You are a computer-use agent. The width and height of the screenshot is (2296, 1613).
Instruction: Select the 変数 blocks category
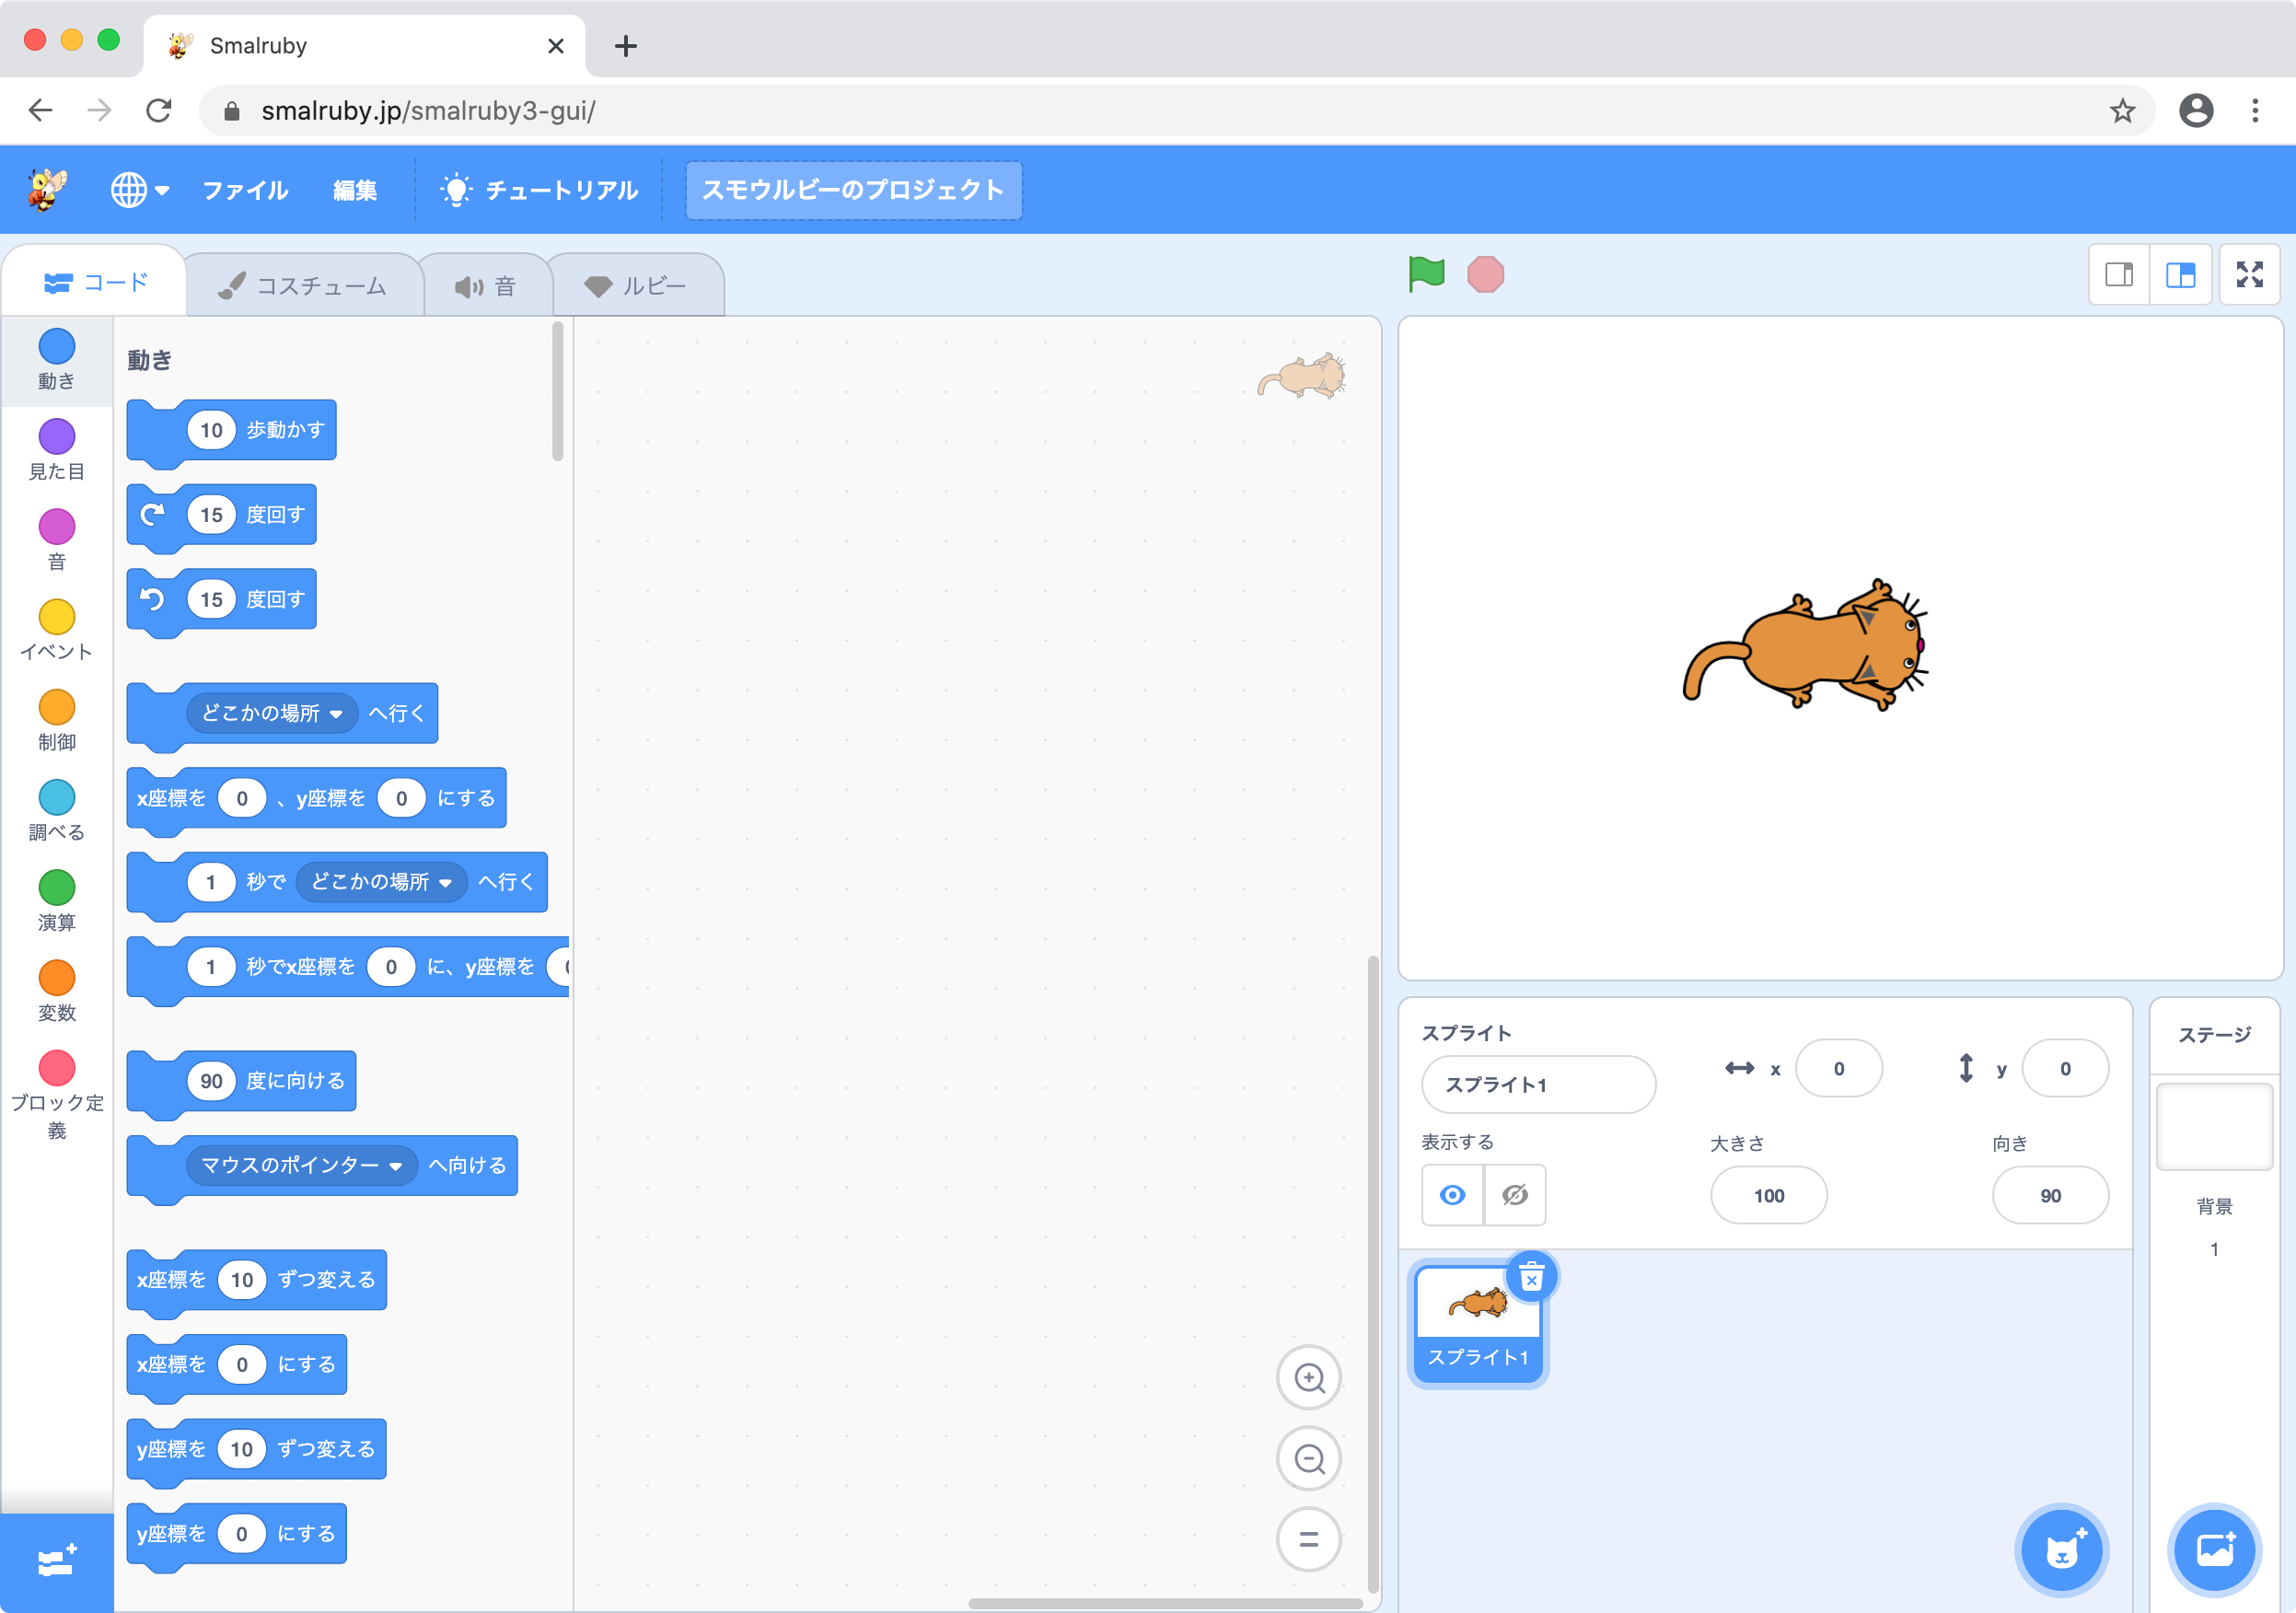57,991
